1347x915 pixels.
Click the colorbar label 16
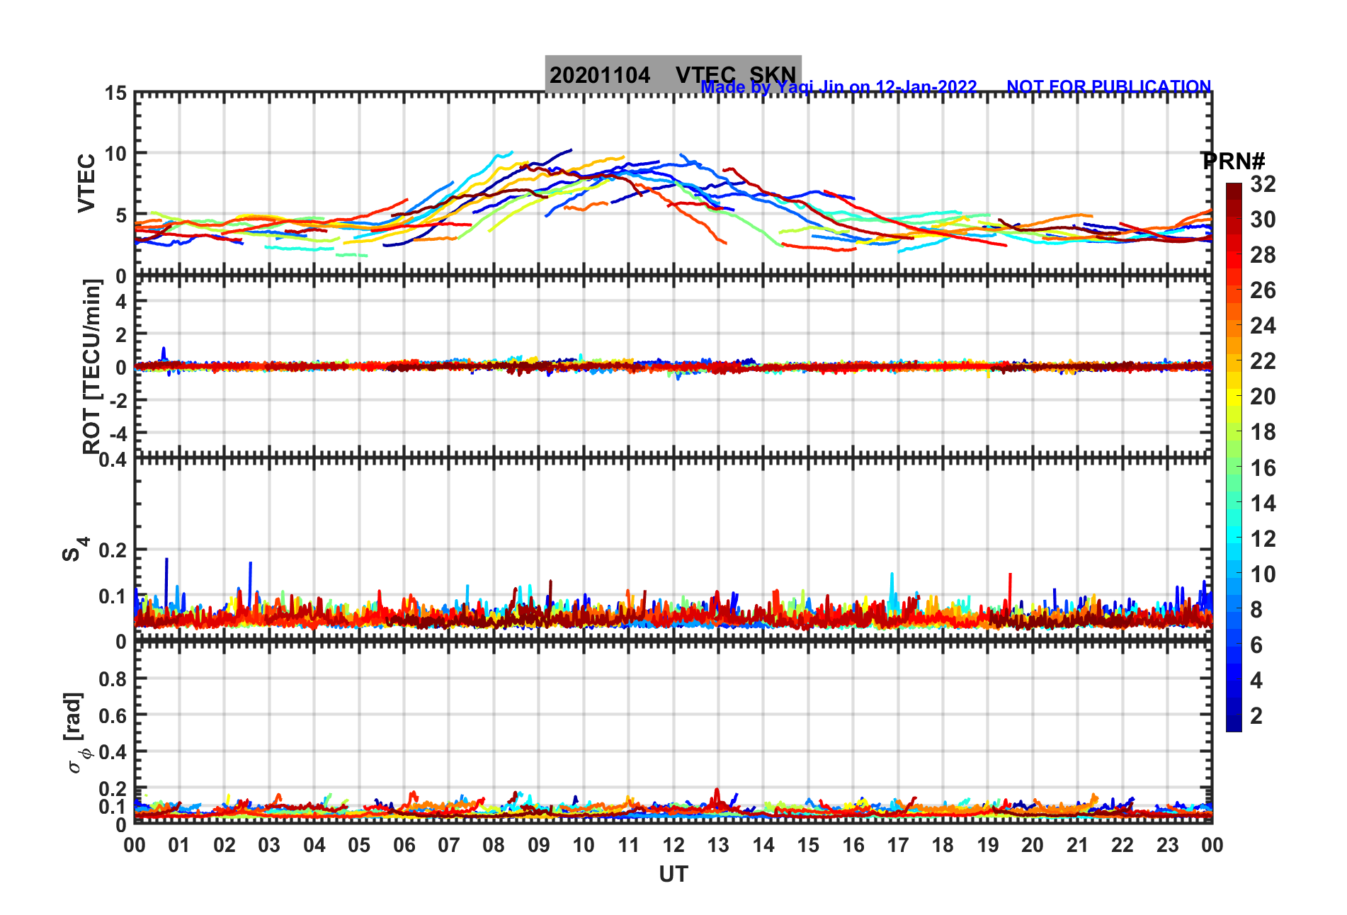coord(1263,468)
